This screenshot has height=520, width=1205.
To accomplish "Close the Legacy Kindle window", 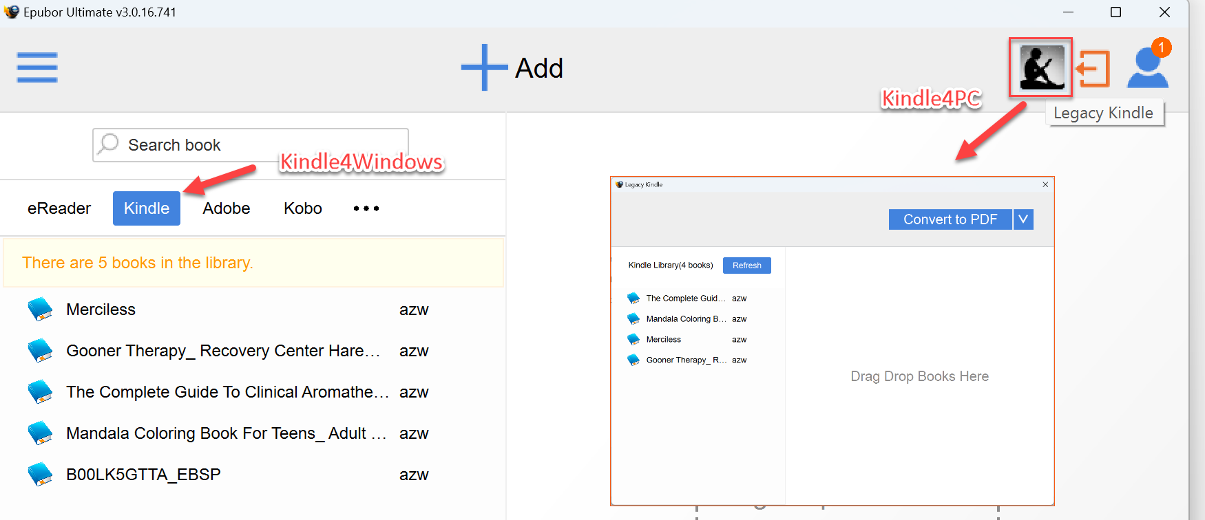I will pos(1045,184).
